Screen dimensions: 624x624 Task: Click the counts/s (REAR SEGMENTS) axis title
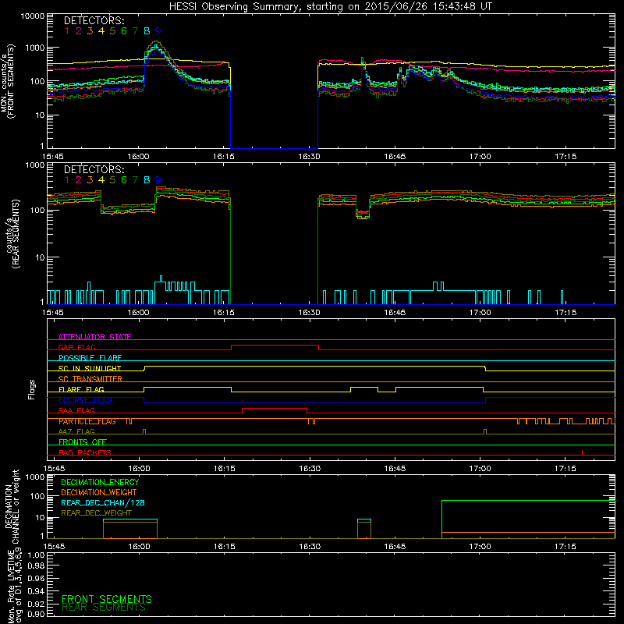pos(13,234)
